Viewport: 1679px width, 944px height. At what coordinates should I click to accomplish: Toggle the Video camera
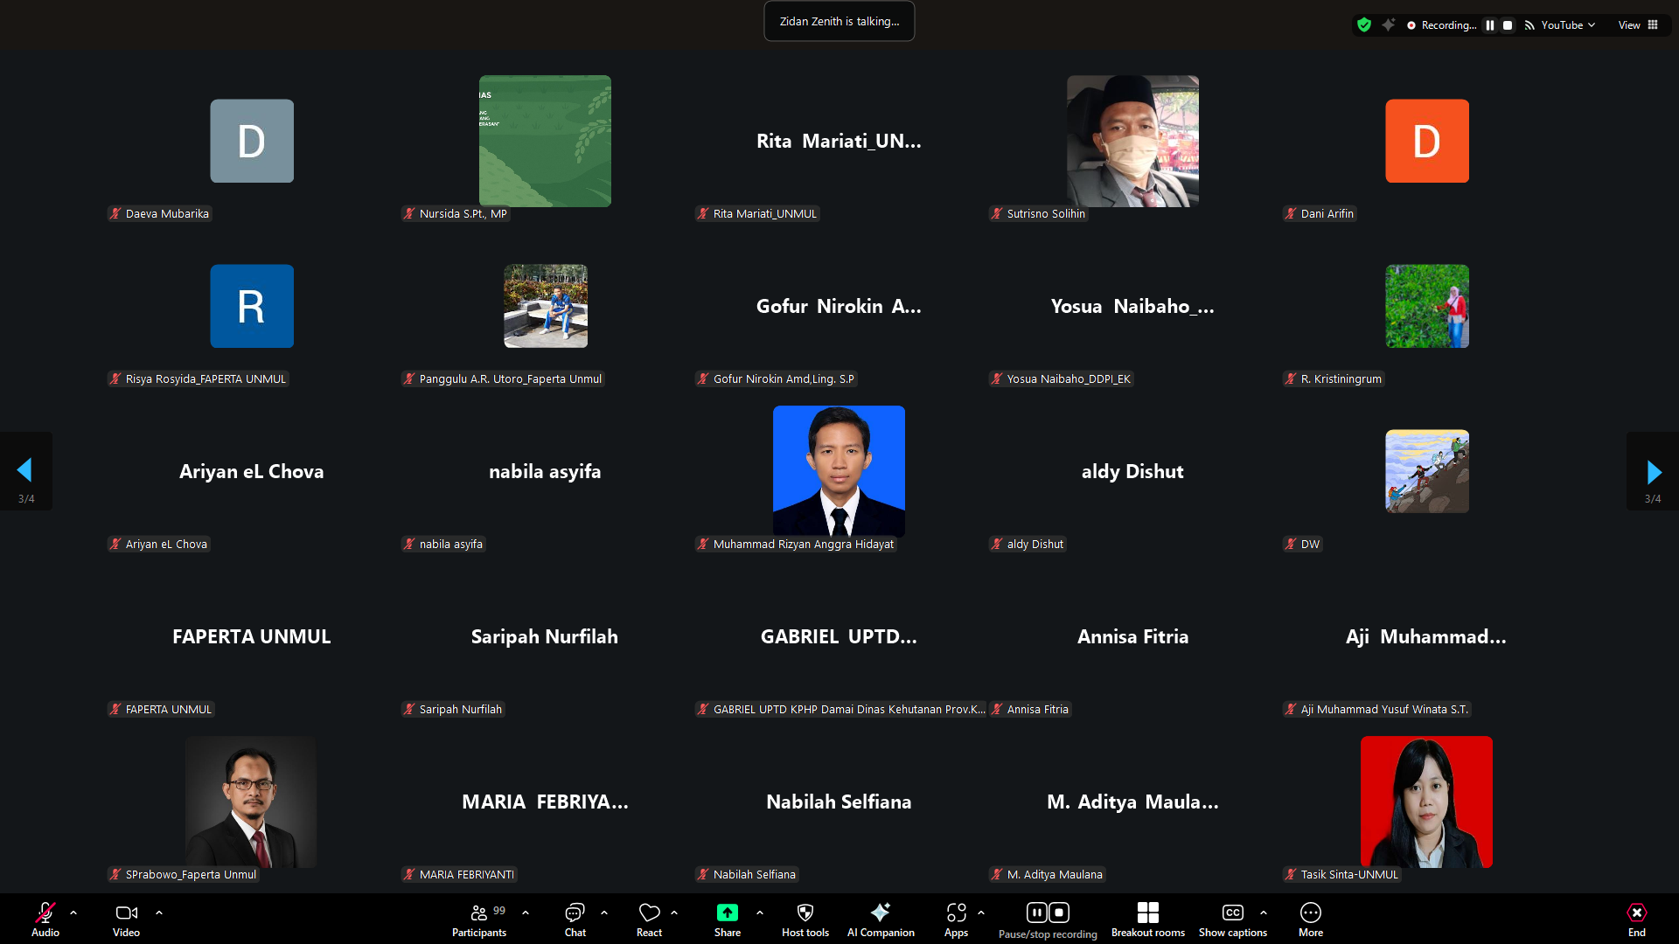pos(126,919)
